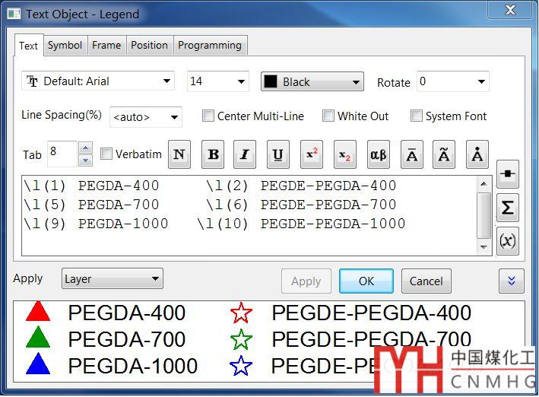Insert Greek letters with αβ button
The height and width of the screenshot is (397, 539).
378,154
